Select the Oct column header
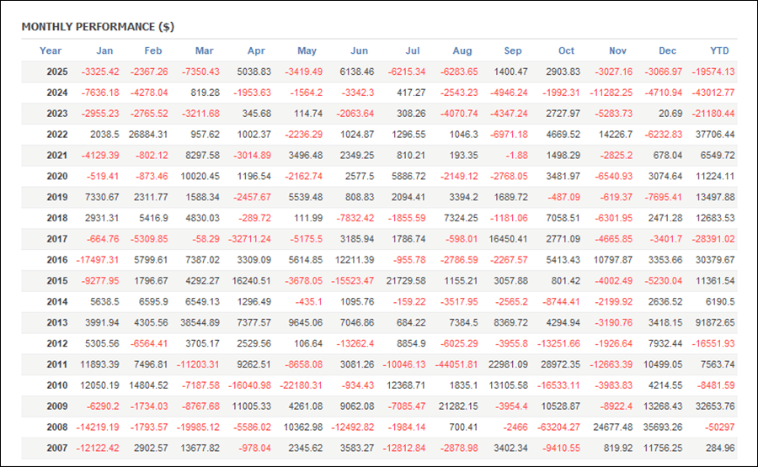This screenshot has height=467, width=758. 565,50
